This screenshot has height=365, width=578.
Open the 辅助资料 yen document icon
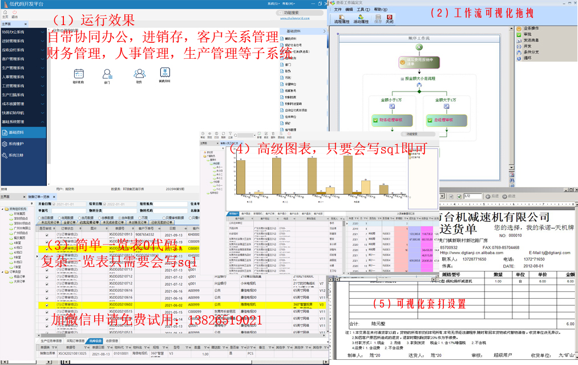(165, 72)
